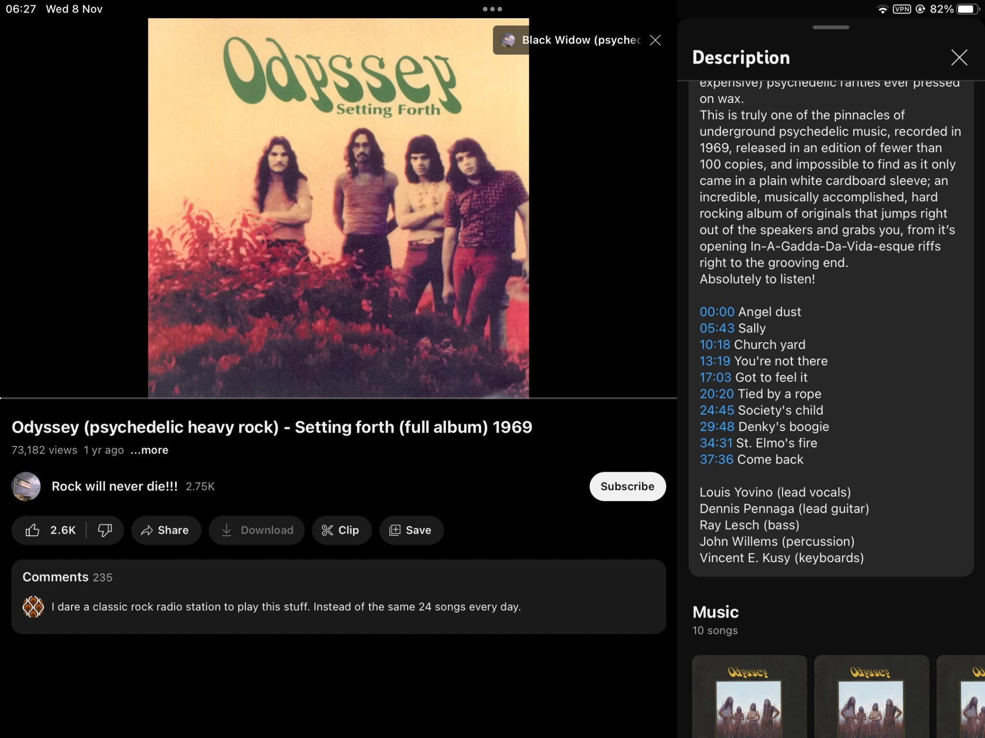Expand the Comments section
Image resolution: width=985 pixels, height=738 pixels.
pos(339,596)
